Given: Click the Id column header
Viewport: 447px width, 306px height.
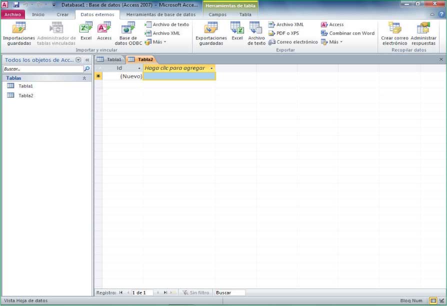Looking at the screenshot, I should tap(119, 68).
